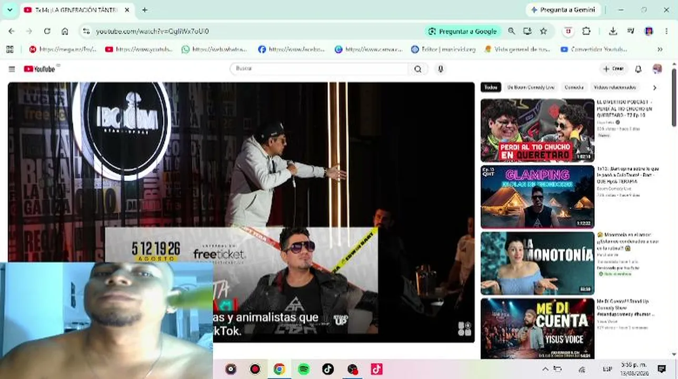Open the browser home page
Screen dimensions: 678x379
click(x=65, y=31)
